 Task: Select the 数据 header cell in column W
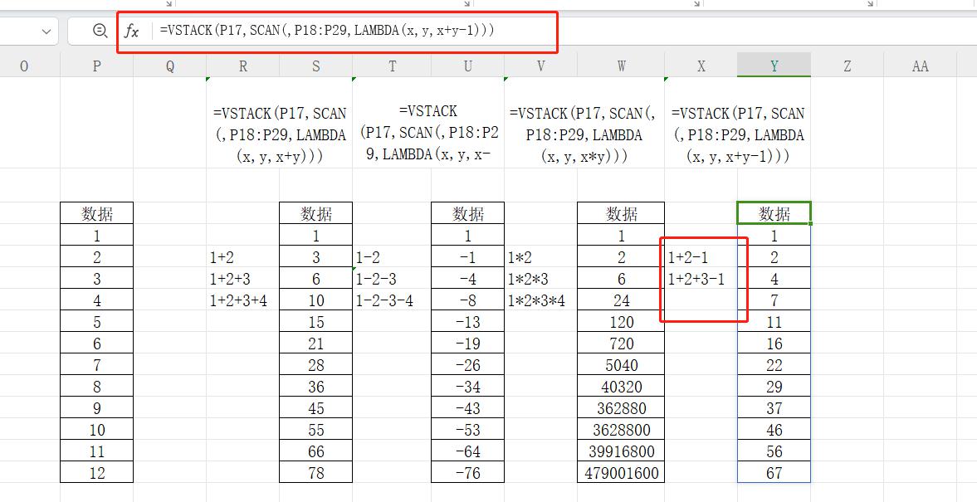pyautogui.click(x=621, y=213)
